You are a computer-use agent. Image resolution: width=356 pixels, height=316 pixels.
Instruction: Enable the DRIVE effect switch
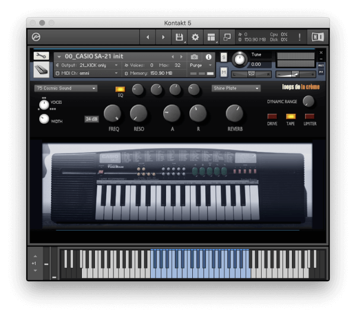click(x=272, y=116)
